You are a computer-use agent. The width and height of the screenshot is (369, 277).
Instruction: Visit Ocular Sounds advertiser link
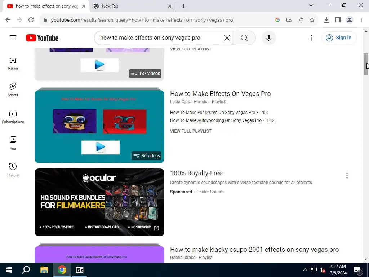pyautogui.click(x=210, y=192)
